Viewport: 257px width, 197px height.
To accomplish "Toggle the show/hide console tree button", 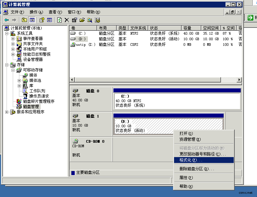I will (x=32, y=20).
